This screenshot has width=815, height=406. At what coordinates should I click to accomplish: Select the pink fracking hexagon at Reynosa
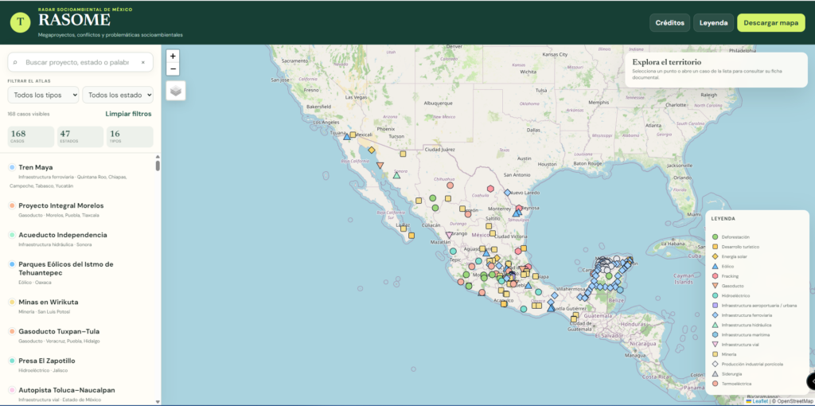(519, 208)
